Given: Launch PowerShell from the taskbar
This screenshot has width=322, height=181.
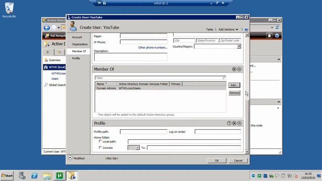Looking at the screenshot, I should (35, 176).
